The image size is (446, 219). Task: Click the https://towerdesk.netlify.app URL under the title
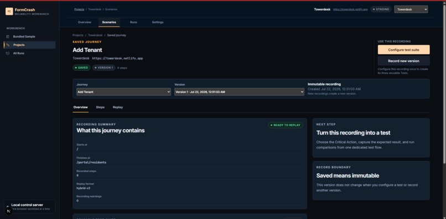pyautogui.click(x=117, y=58)
